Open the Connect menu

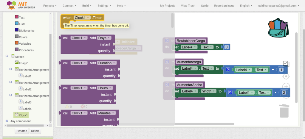69,6
